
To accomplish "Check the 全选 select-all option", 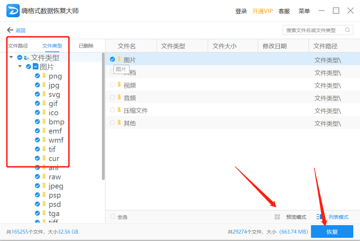I will [113, 216].
